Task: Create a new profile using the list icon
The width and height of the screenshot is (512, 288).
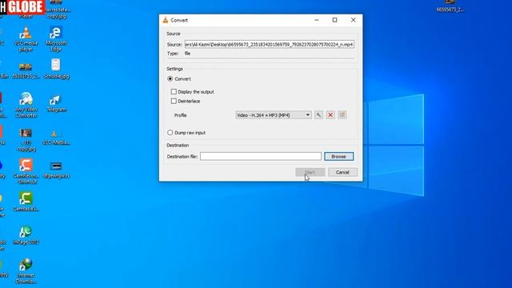Action: pos(342,115)
